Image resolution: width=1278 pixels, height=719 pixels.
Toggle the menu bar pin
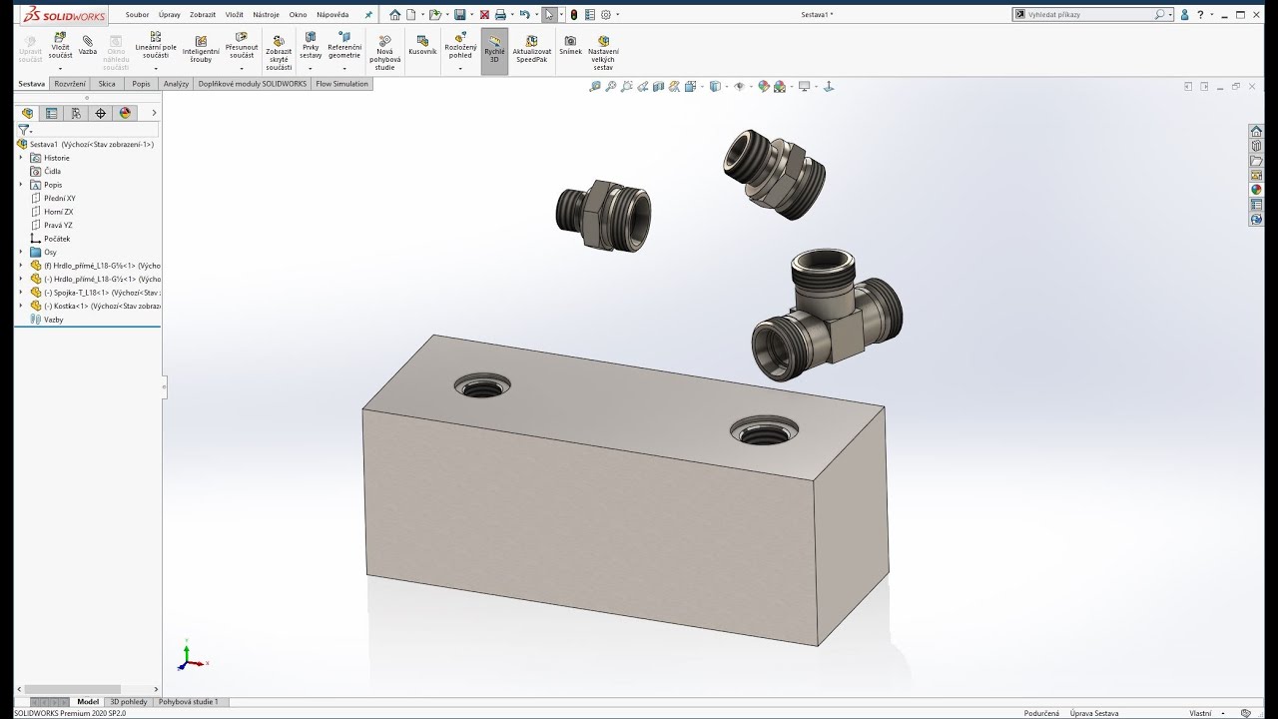[x=368, y=15]
